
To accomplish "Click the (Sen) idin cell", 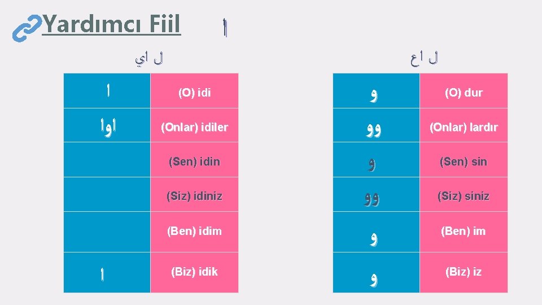I will (x=194, y=160).
